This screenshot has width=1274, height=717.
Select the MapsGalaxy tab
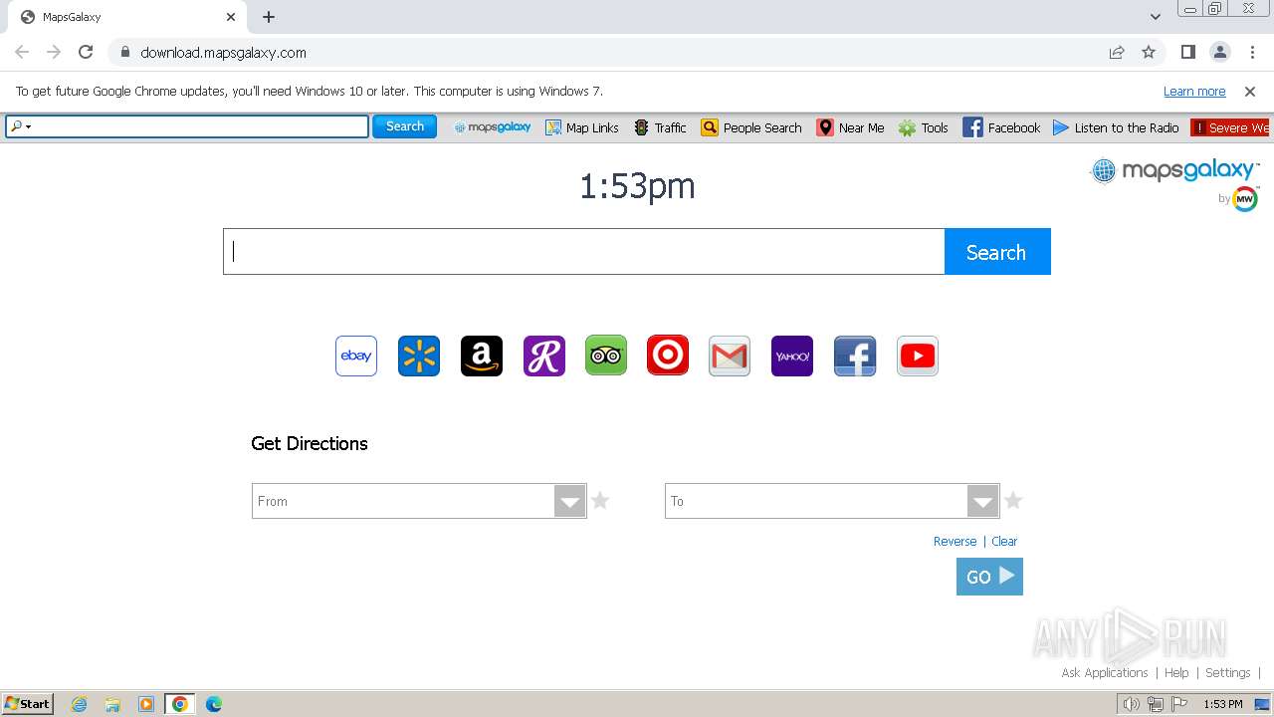click(x=126, y=17)
